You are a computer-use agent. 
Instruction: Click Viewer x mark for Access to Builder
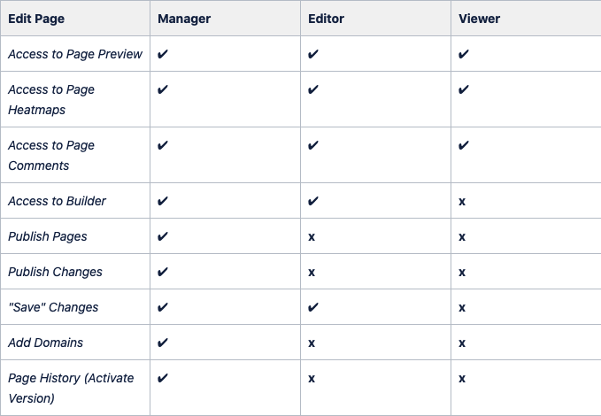(462, 202)
